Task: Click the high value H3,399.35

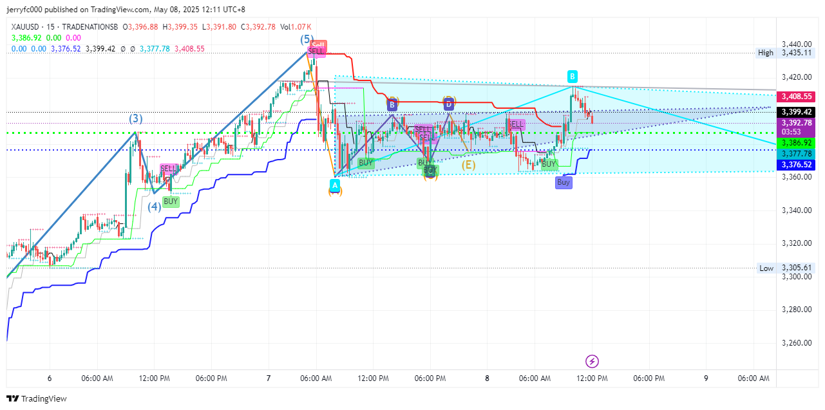Action: pyautogui.click(x=181, y=27)
